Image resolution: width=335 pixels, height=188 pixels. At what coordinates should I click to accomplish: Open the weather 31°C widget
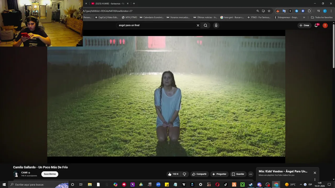pyautogui.click(x=290, y=185)
